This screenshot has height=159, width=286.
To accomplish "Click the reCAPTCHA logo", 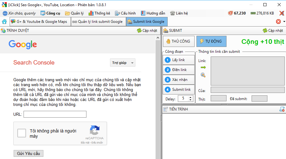I will 95,130.
